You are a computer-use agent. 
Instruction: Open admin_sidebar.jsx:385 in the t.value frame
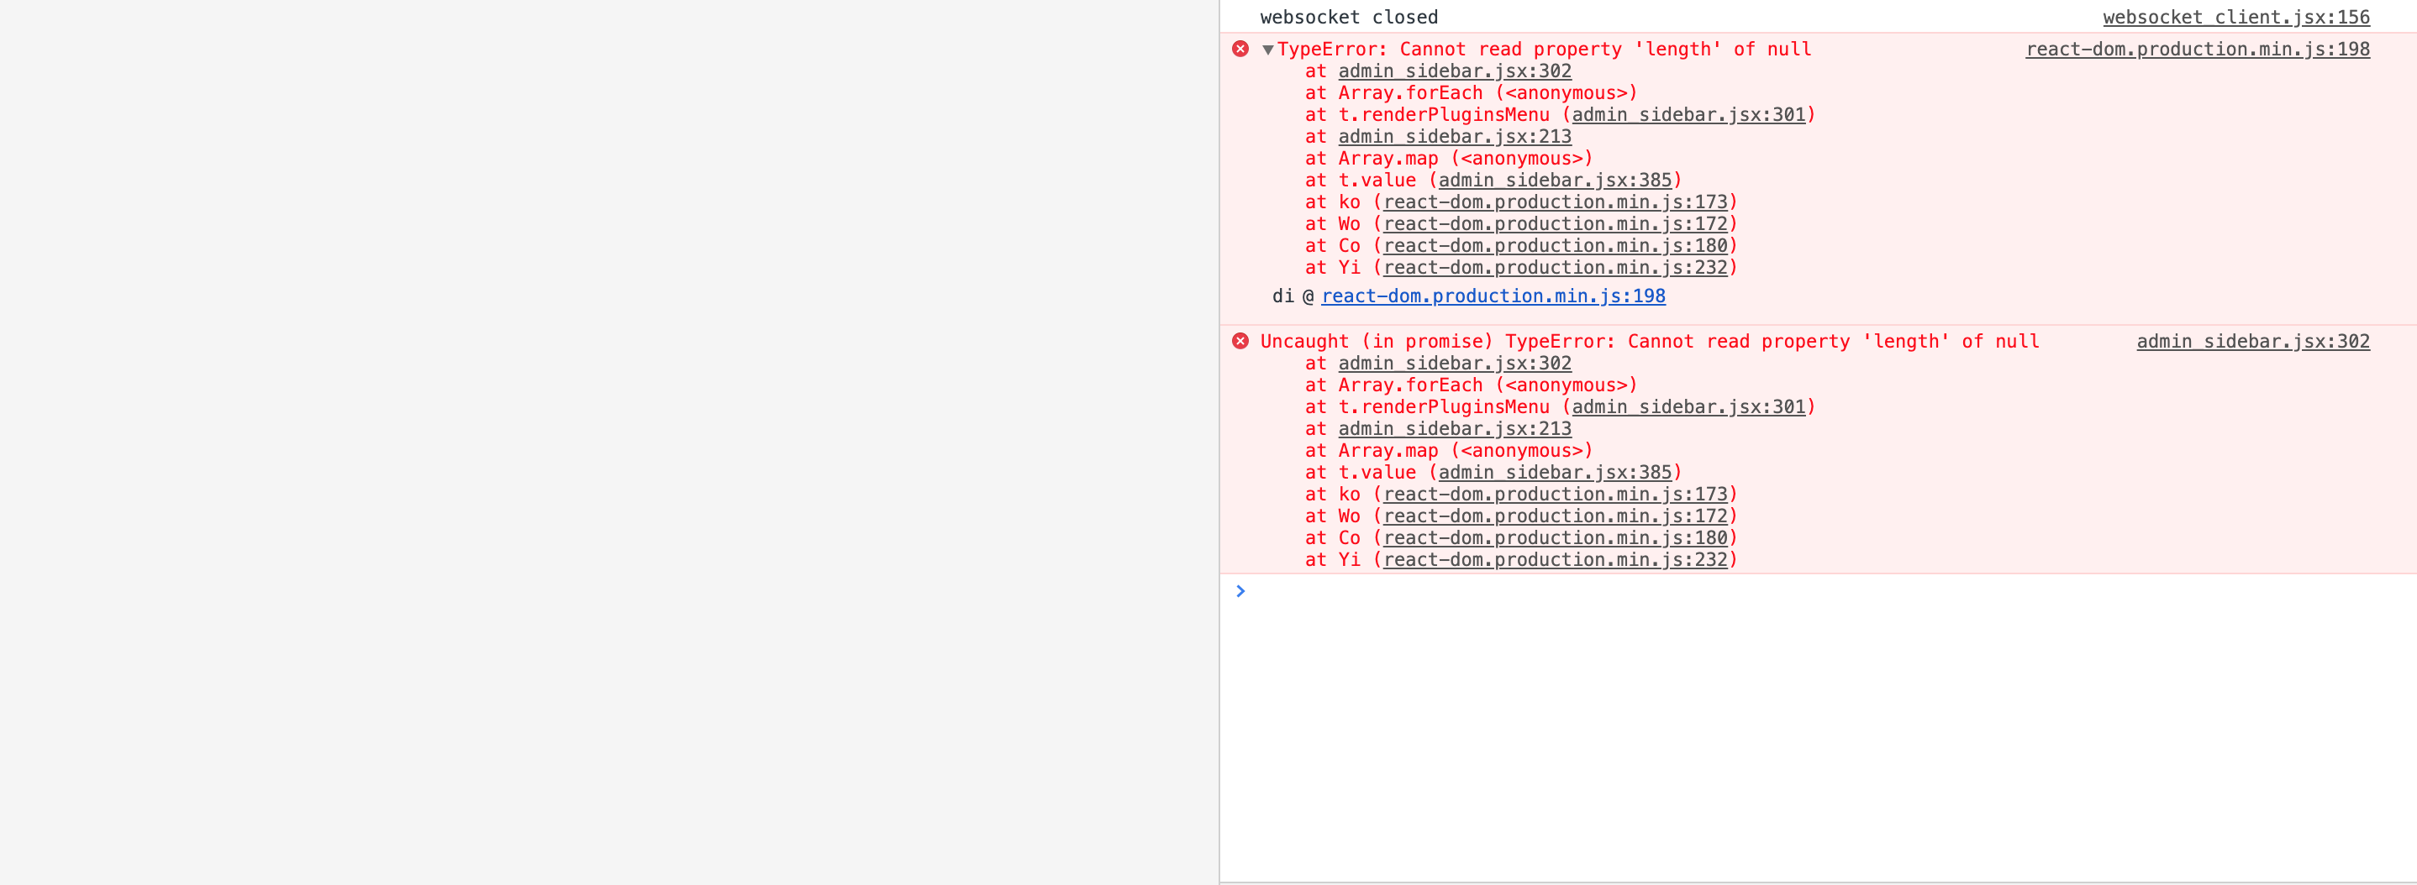pos(1556,180)
